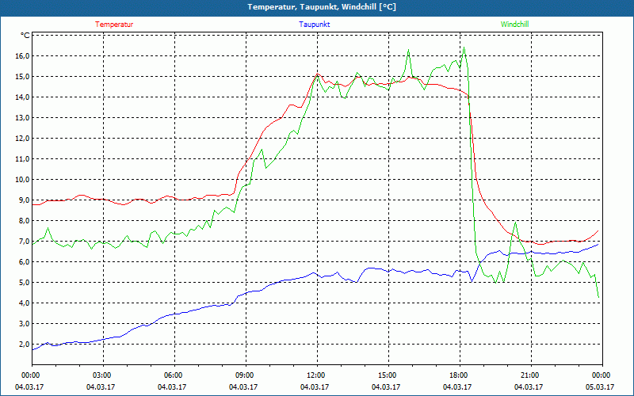Click the 10,0 value on y-axis

[22, 180]
